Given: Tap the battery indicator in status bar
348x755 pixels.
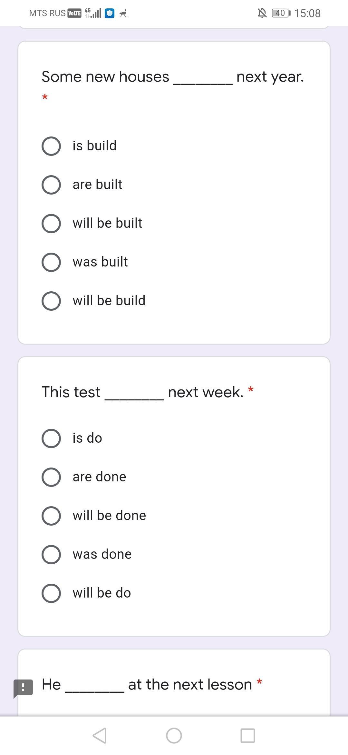Looking at the screenshot, I should (281, 13).
